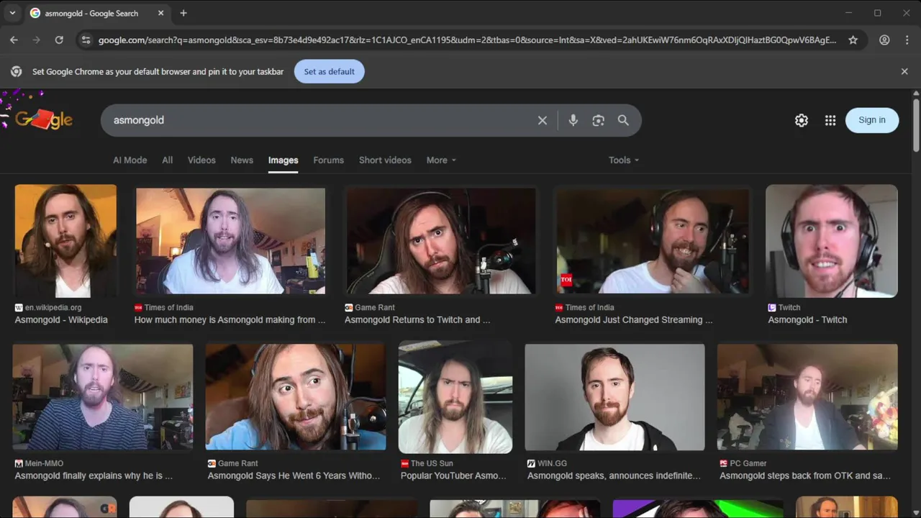Click the magnifier search button
Viewport: 921px width, 518px height.
click(623, 120)
